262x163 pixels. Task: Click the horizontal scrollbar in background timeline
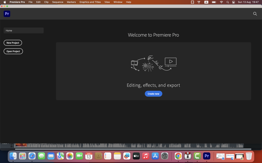pos(133,149)
